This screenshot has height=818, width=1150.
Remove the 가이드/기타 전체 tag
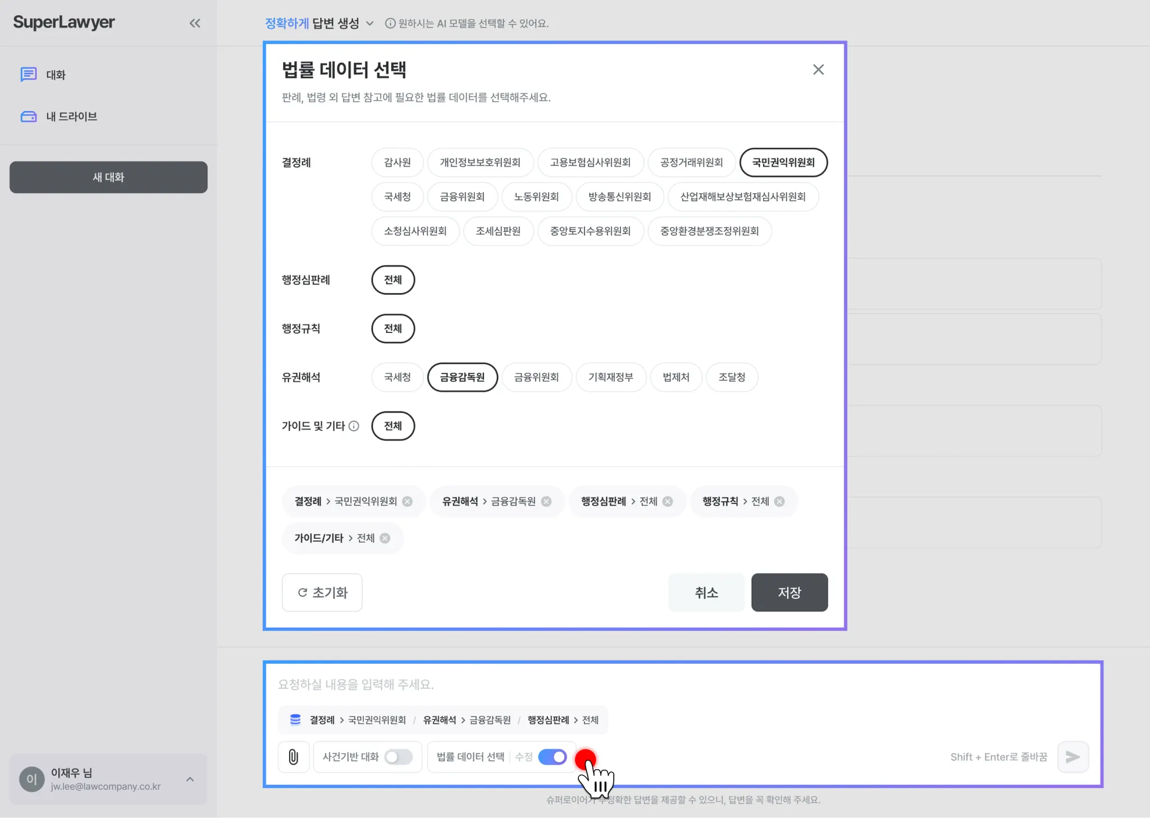click(x=385, y=538)
